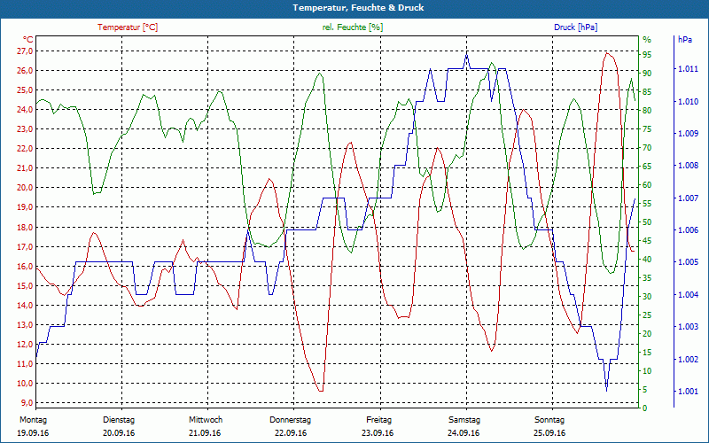
Task: Click the date 22.09.16
Action: point(291,433)
